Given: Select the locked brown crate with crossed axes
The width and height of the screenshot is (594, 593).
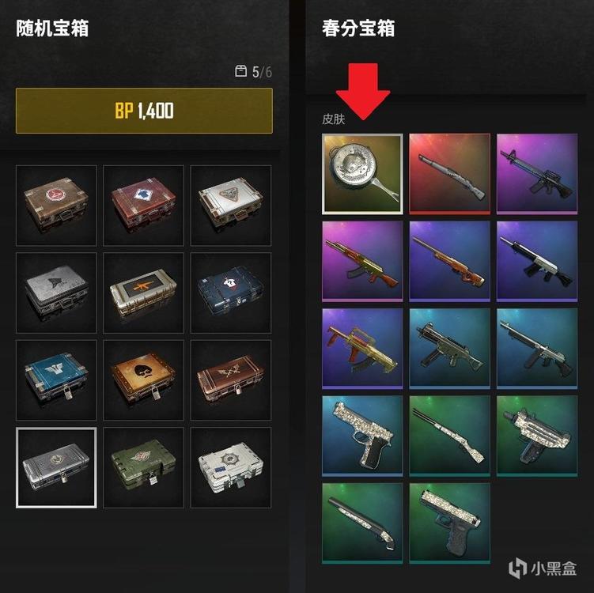Looking at the screenshot, I should click(x=231, y=380).
